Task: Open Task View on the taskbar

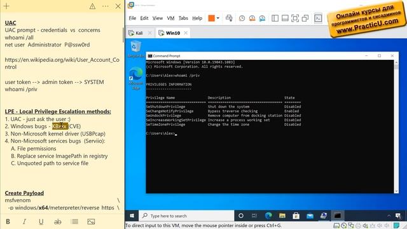Action: point(254,216)
